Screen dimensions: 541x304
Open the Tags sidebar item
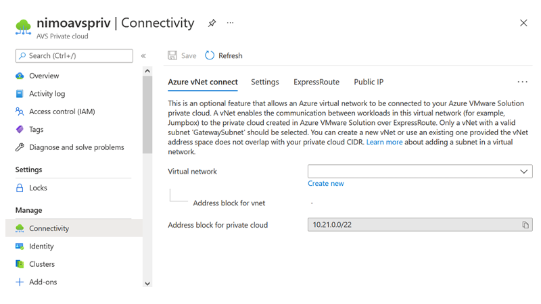click(x=36, y=129)
